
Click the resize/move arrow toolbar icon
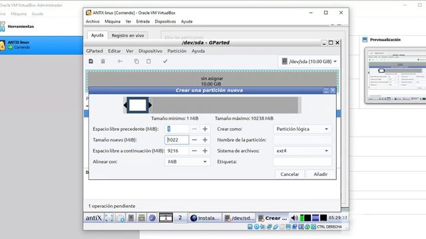pyautogui.click(x=120, y=61)
